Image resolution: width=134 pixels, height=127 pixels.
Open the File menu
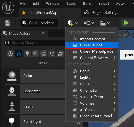(23, 4)
